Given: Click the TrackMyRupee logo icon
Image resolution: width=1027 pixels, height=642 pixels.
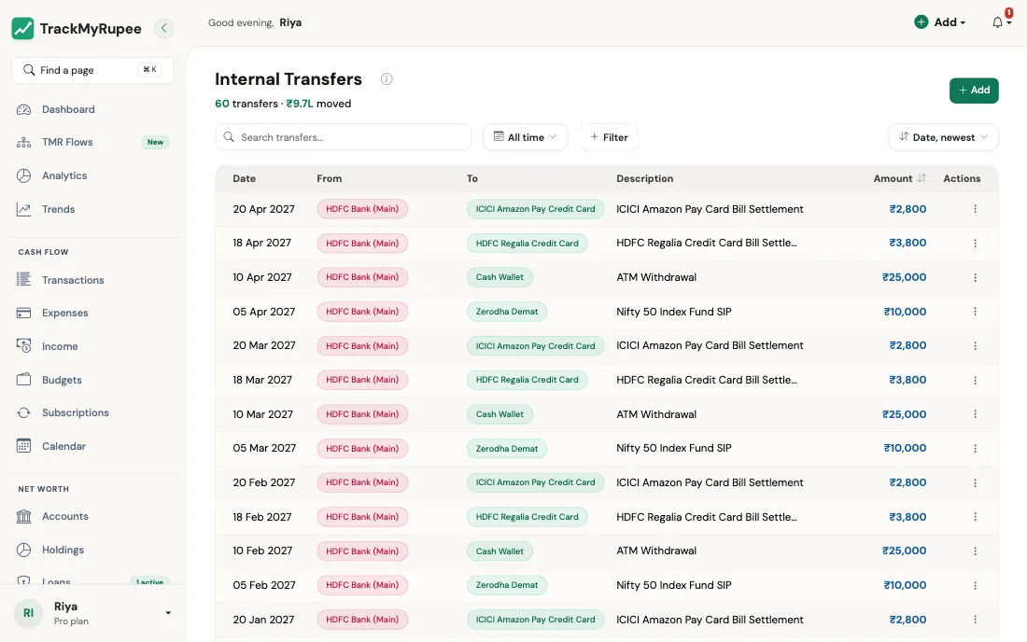Looking at the screenshot, I should pos(23,29).
